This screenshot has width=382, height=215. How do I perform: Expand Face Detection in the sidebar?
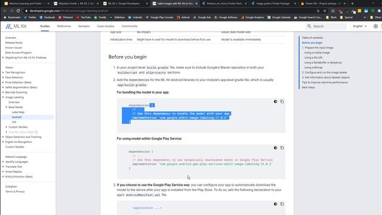(3, 77)
